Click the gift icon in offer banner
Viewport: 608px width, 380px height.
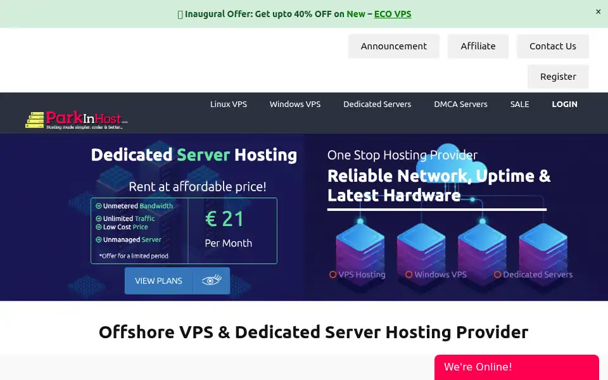[x=180, y=15]
